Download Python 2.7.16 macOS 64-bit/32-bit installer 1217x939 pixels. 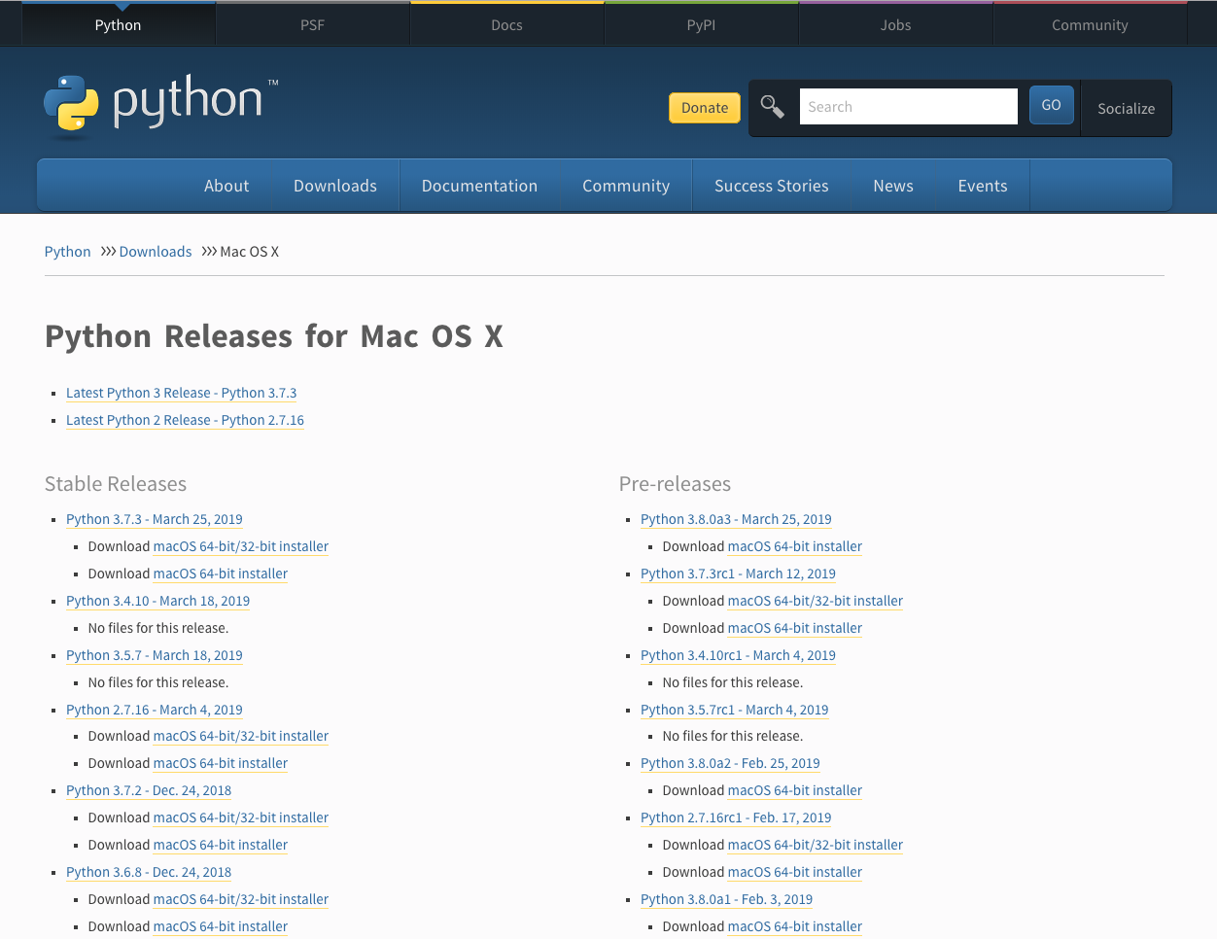coord(241,736)
